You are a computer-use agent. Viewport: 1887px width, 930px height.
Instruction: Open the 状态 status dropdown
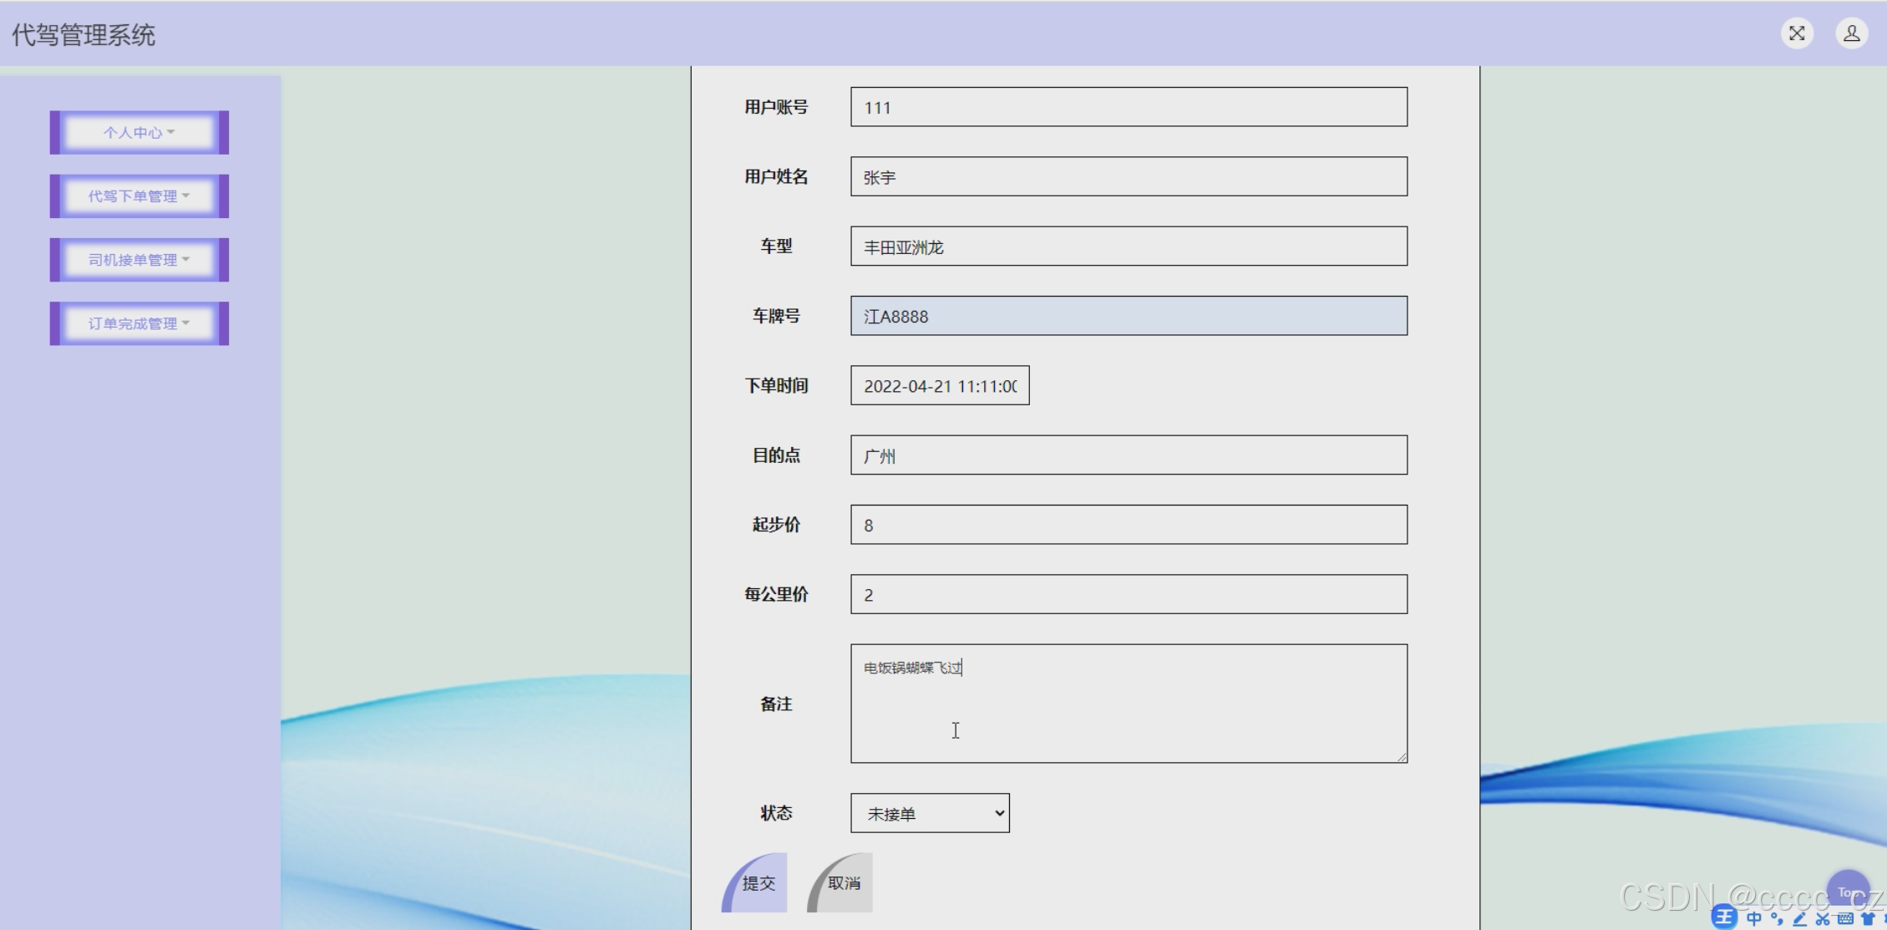pyautogui.click(x=930, y=813)
